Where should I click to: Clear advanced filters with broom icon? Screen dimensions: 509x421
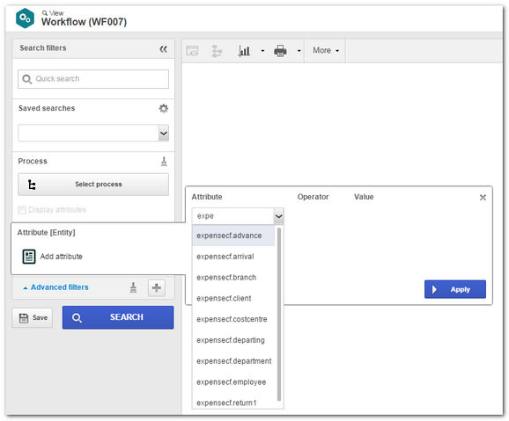[x=133, y=287]
